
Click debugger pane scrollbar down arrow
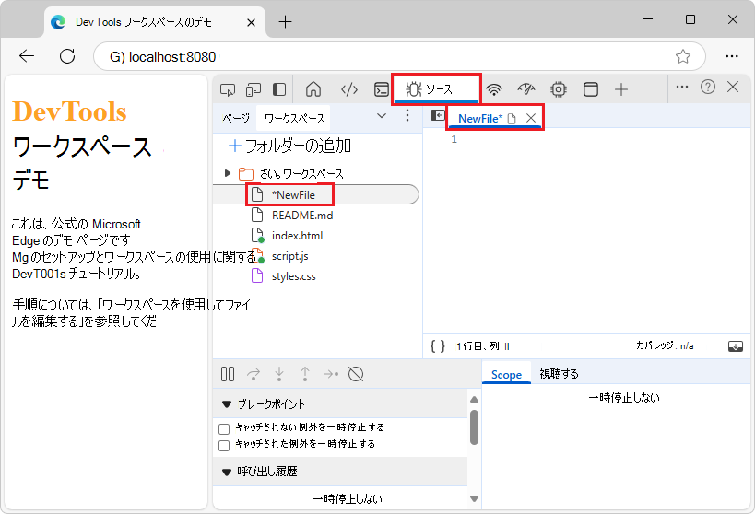pos(474,498)
